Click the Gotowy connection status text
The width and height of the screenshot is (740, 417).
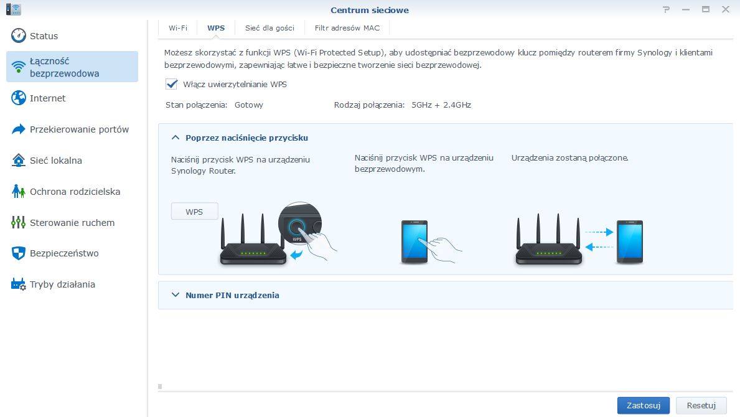pyautogui.click(x=249, y=105)
